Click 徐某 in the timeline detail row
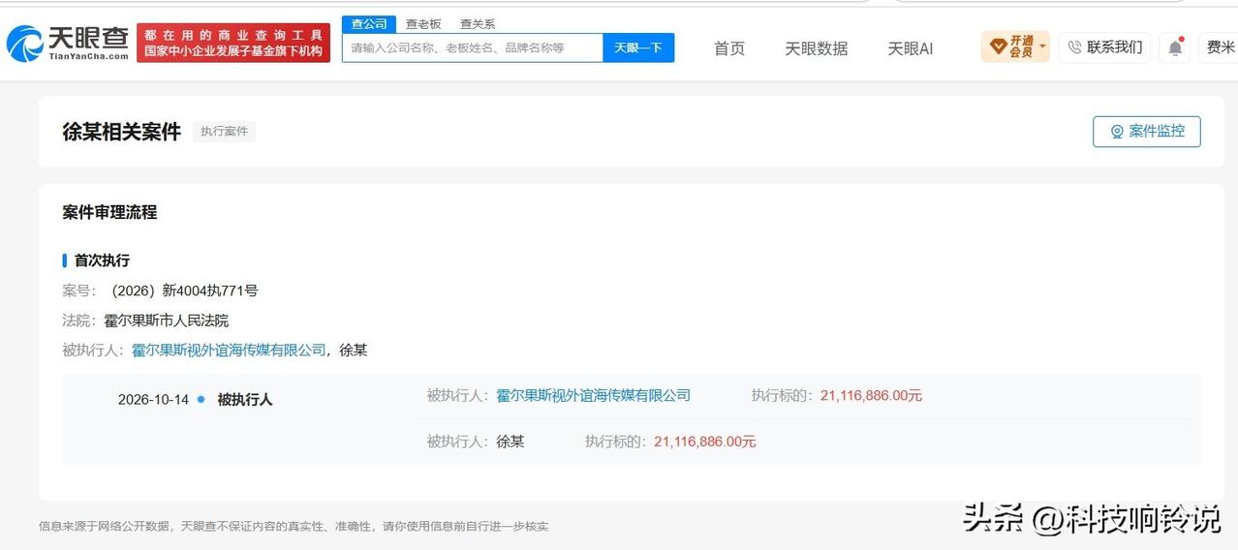The height and width of the screenshot is (550, 1238). (511, 442)
